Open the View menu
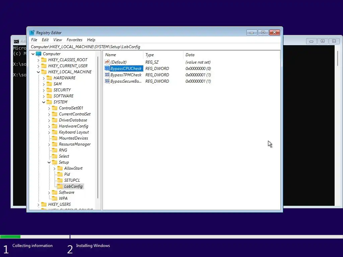This screenshot has height=257, width=343. point(58,40)
